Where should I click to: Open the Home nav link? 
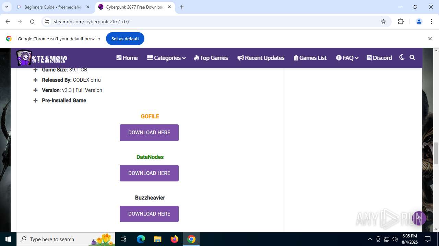[x=127, y=58]
